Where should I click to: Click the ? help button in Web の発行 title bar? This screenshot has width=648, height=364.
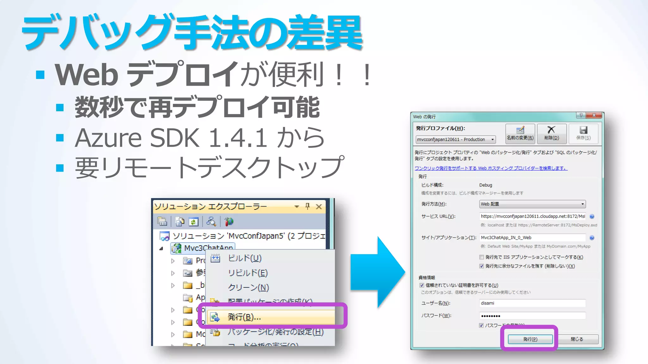pos(581,115)
